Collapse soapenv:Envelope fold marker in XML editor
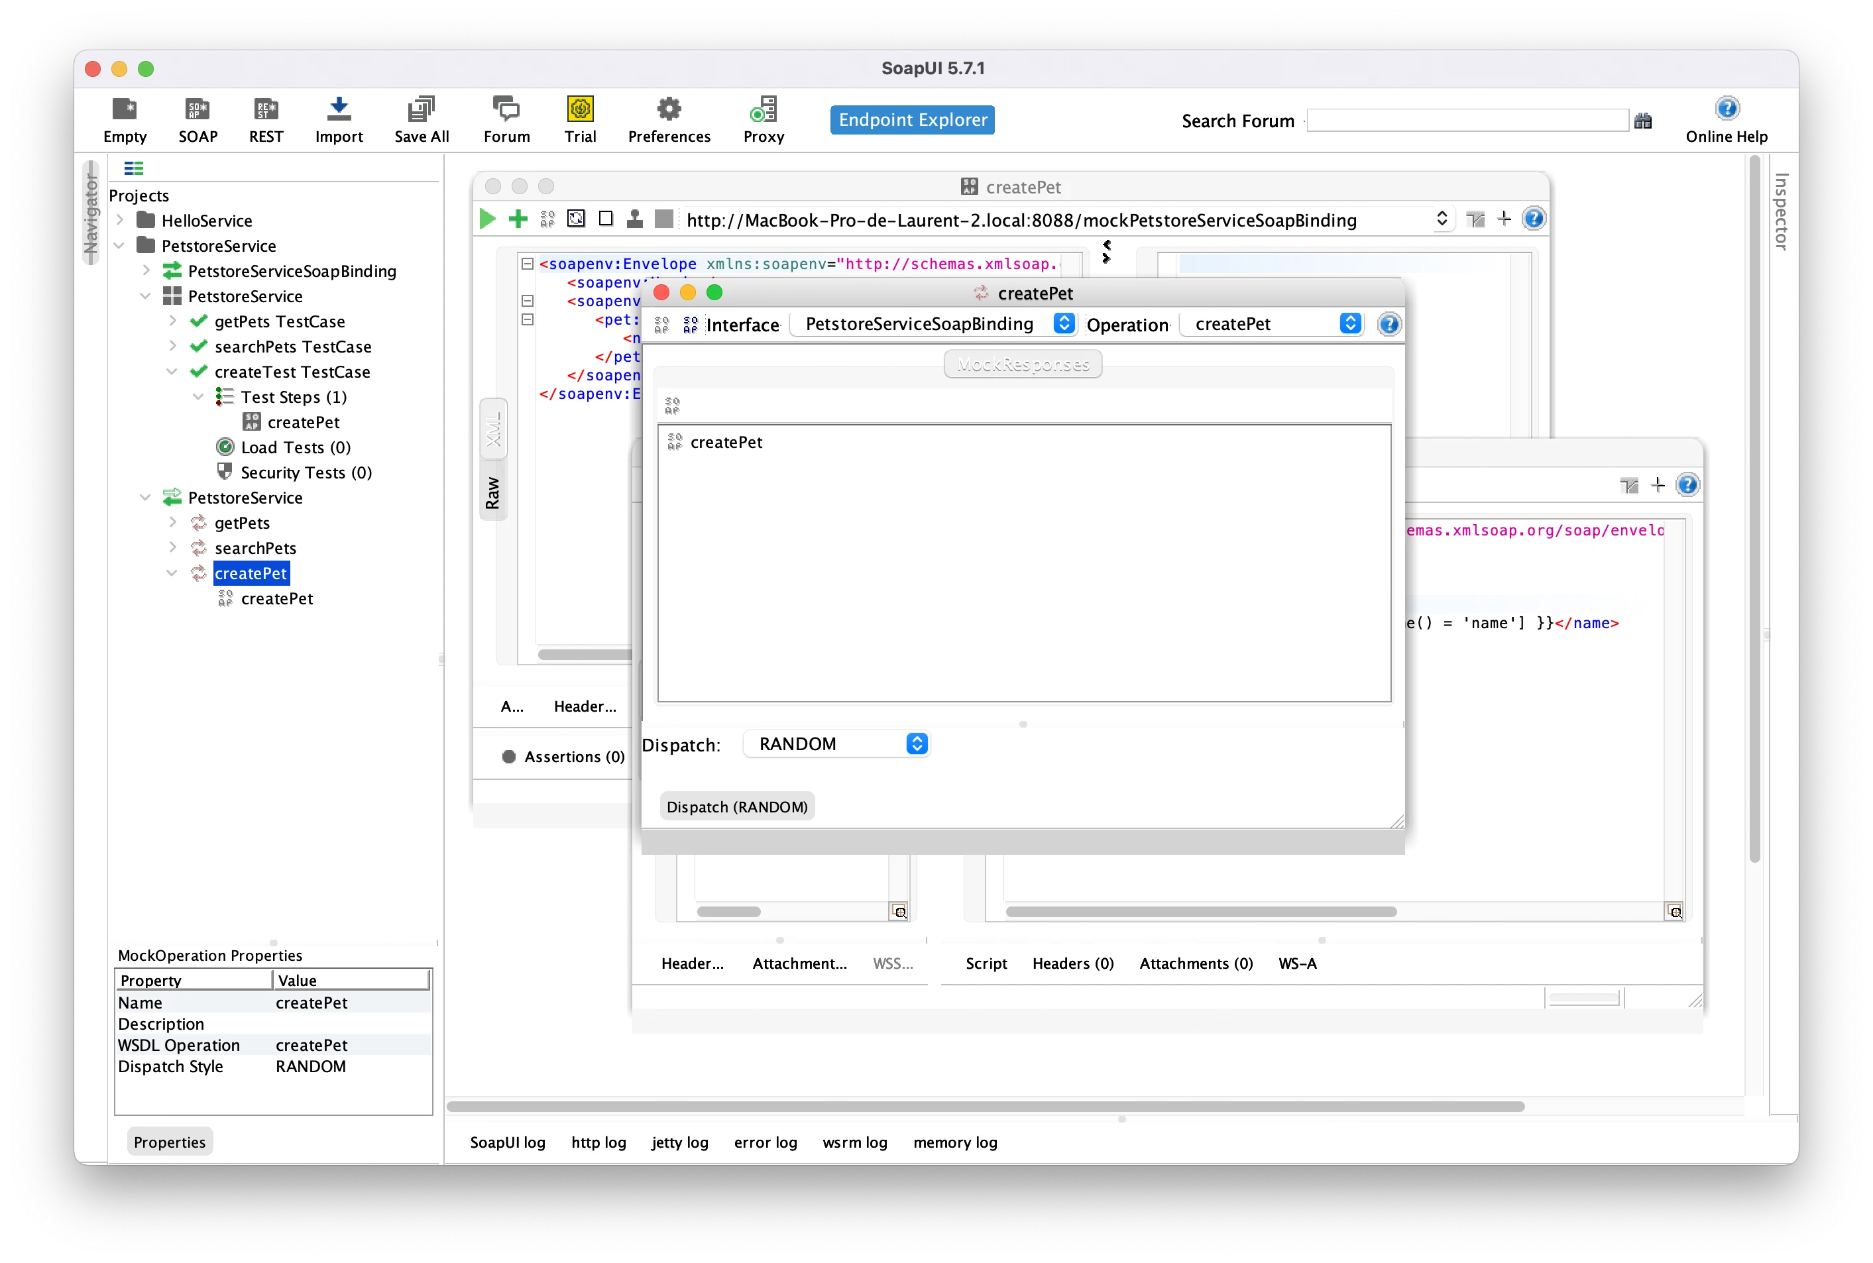Image resolution: width=1873 pixels, height=1263 pixels. coord(528,263)
